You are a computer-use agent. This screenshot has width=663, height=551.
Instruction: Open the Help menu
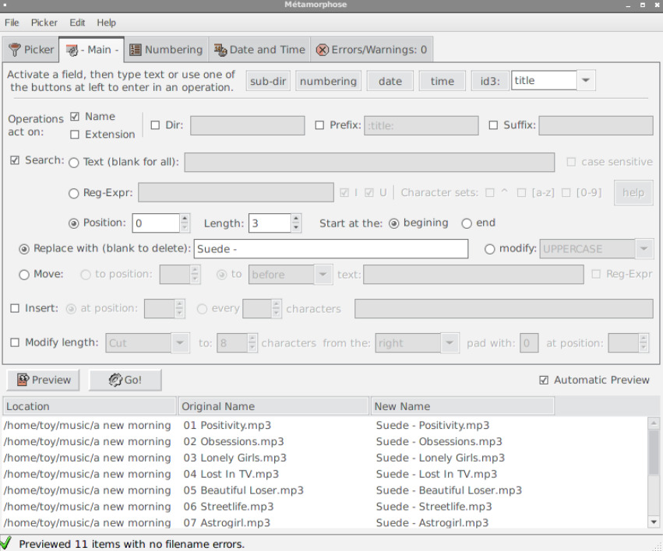[x=106, y=23]
